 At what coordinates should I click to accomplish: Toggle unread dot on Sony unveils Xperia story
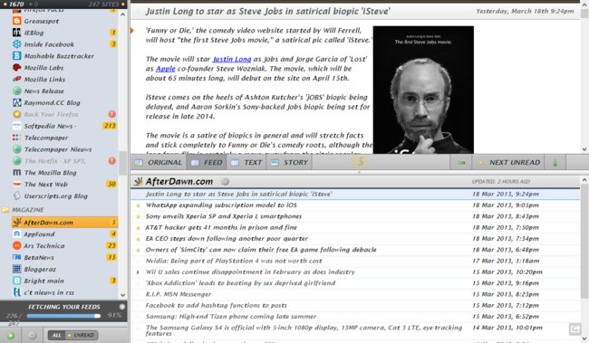click(138, 216)
